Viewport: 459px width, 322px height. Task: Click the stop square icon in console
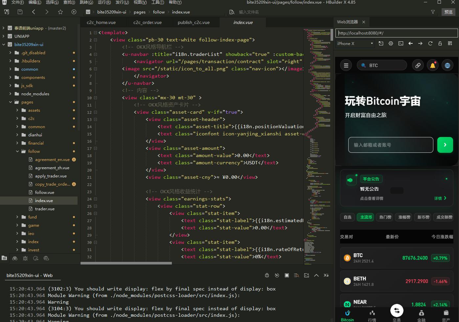click(x=287, y=275)
